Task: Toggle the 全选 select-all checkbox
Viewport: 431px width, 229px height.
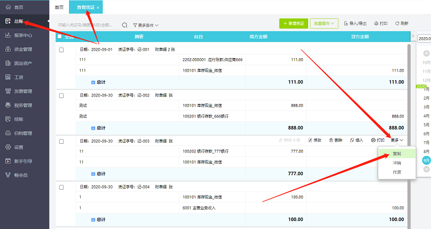Action: (59, 37)
